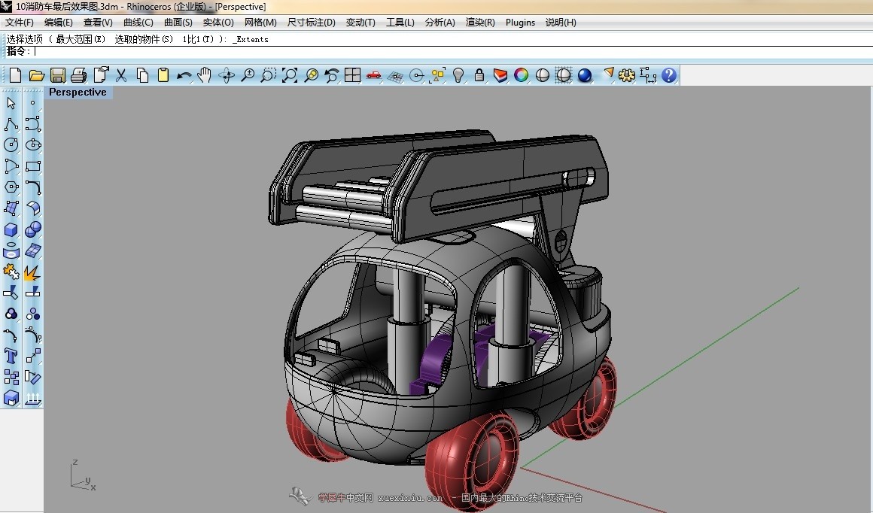The image size is (873, 513).
Task: Select the Rectangle tool in the sidebar
Action: coord(33,165)
